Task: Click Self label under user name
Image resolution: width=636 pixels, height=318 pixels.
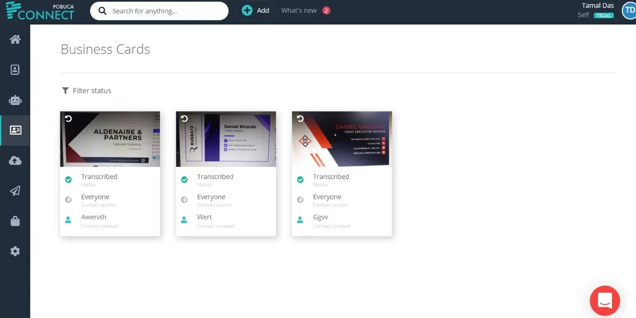Action: (584, 15)
